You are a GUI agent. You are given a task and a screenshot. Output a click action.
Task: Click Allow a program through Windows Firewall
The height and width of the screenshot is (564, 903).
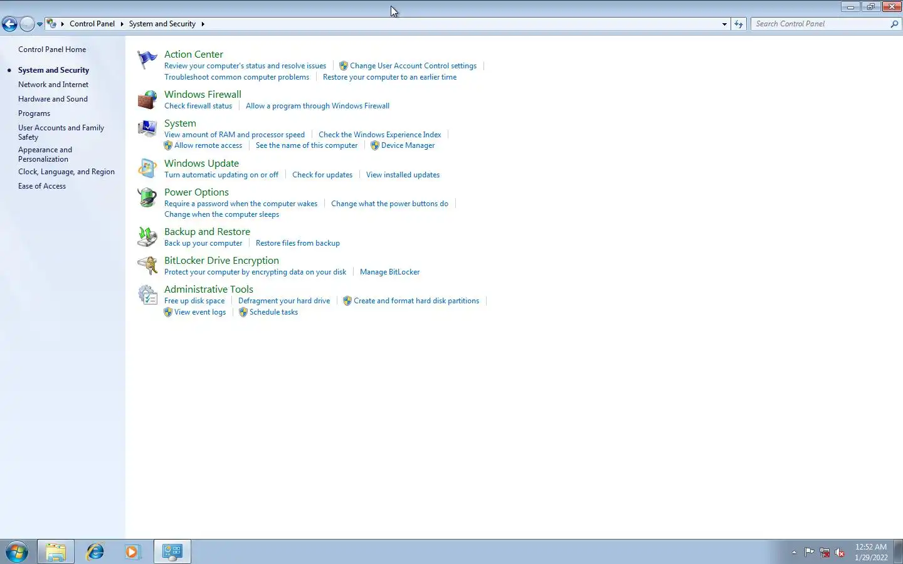317,106
